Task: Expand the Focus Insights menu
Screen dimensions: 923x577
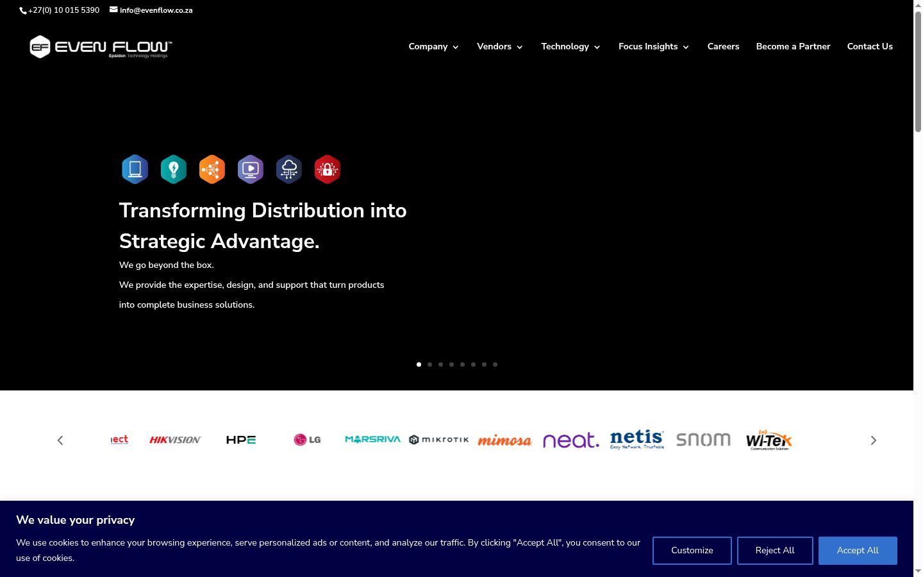Action: click(x=654, y=47)
